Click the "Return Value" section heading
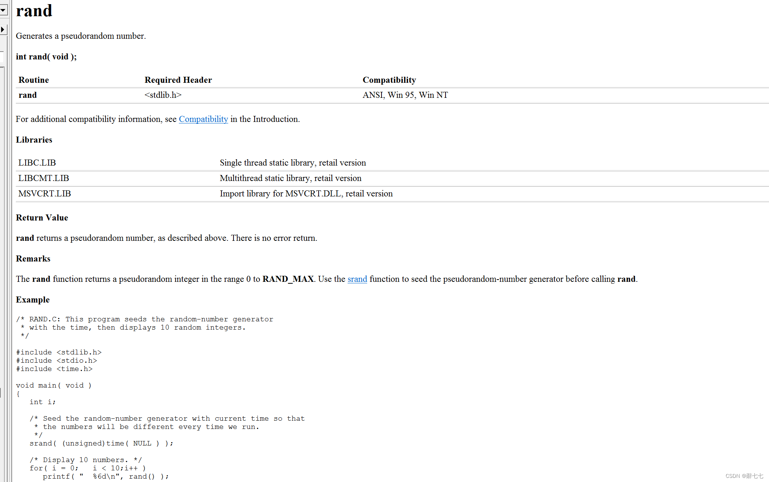The image size is (769, 482). pyautogui.click(x=42, y=218)
